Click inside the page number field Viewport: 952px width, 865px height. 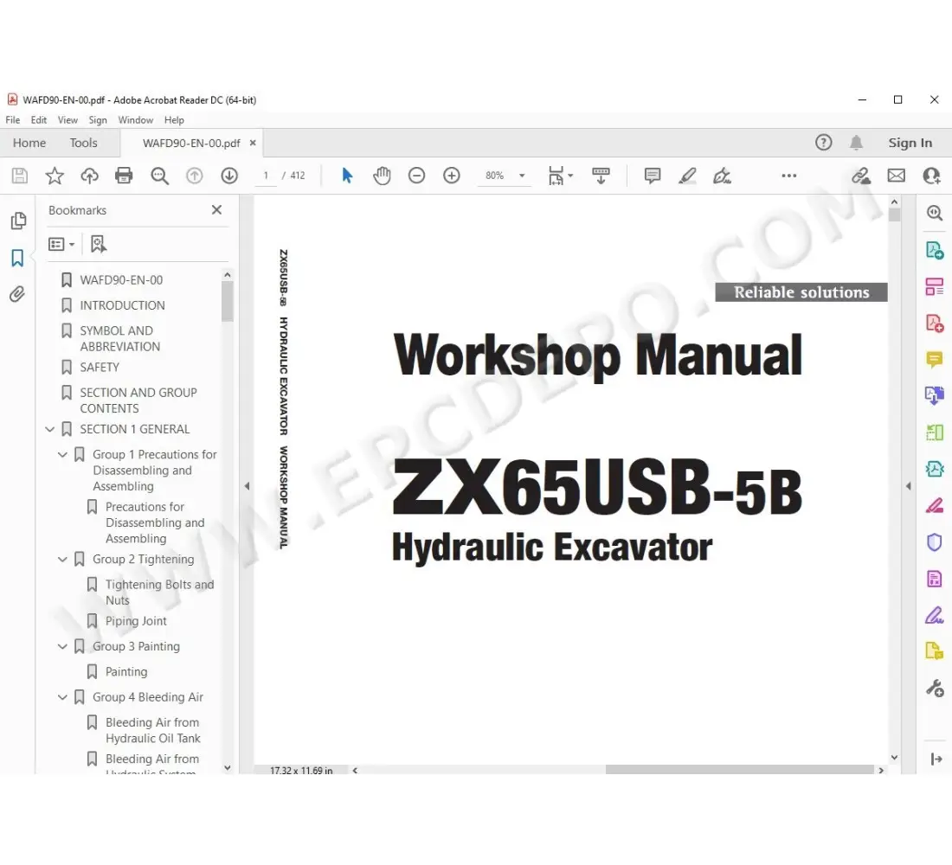tap(266, 175)
